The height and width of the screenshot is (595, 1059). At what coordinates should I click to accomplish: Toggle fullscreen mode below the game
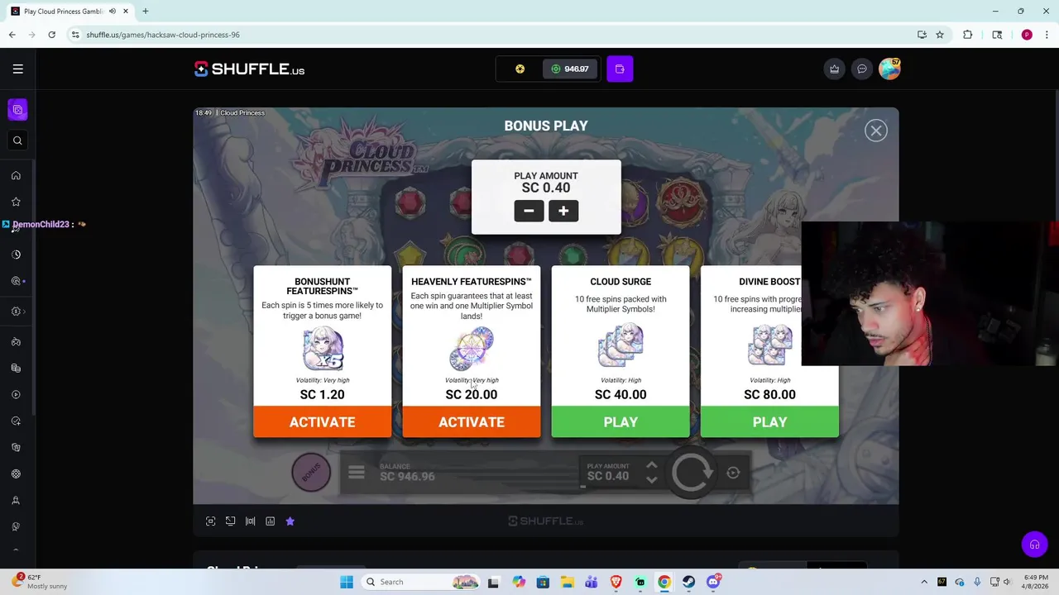pyautogui.click(x=210, y=521)
